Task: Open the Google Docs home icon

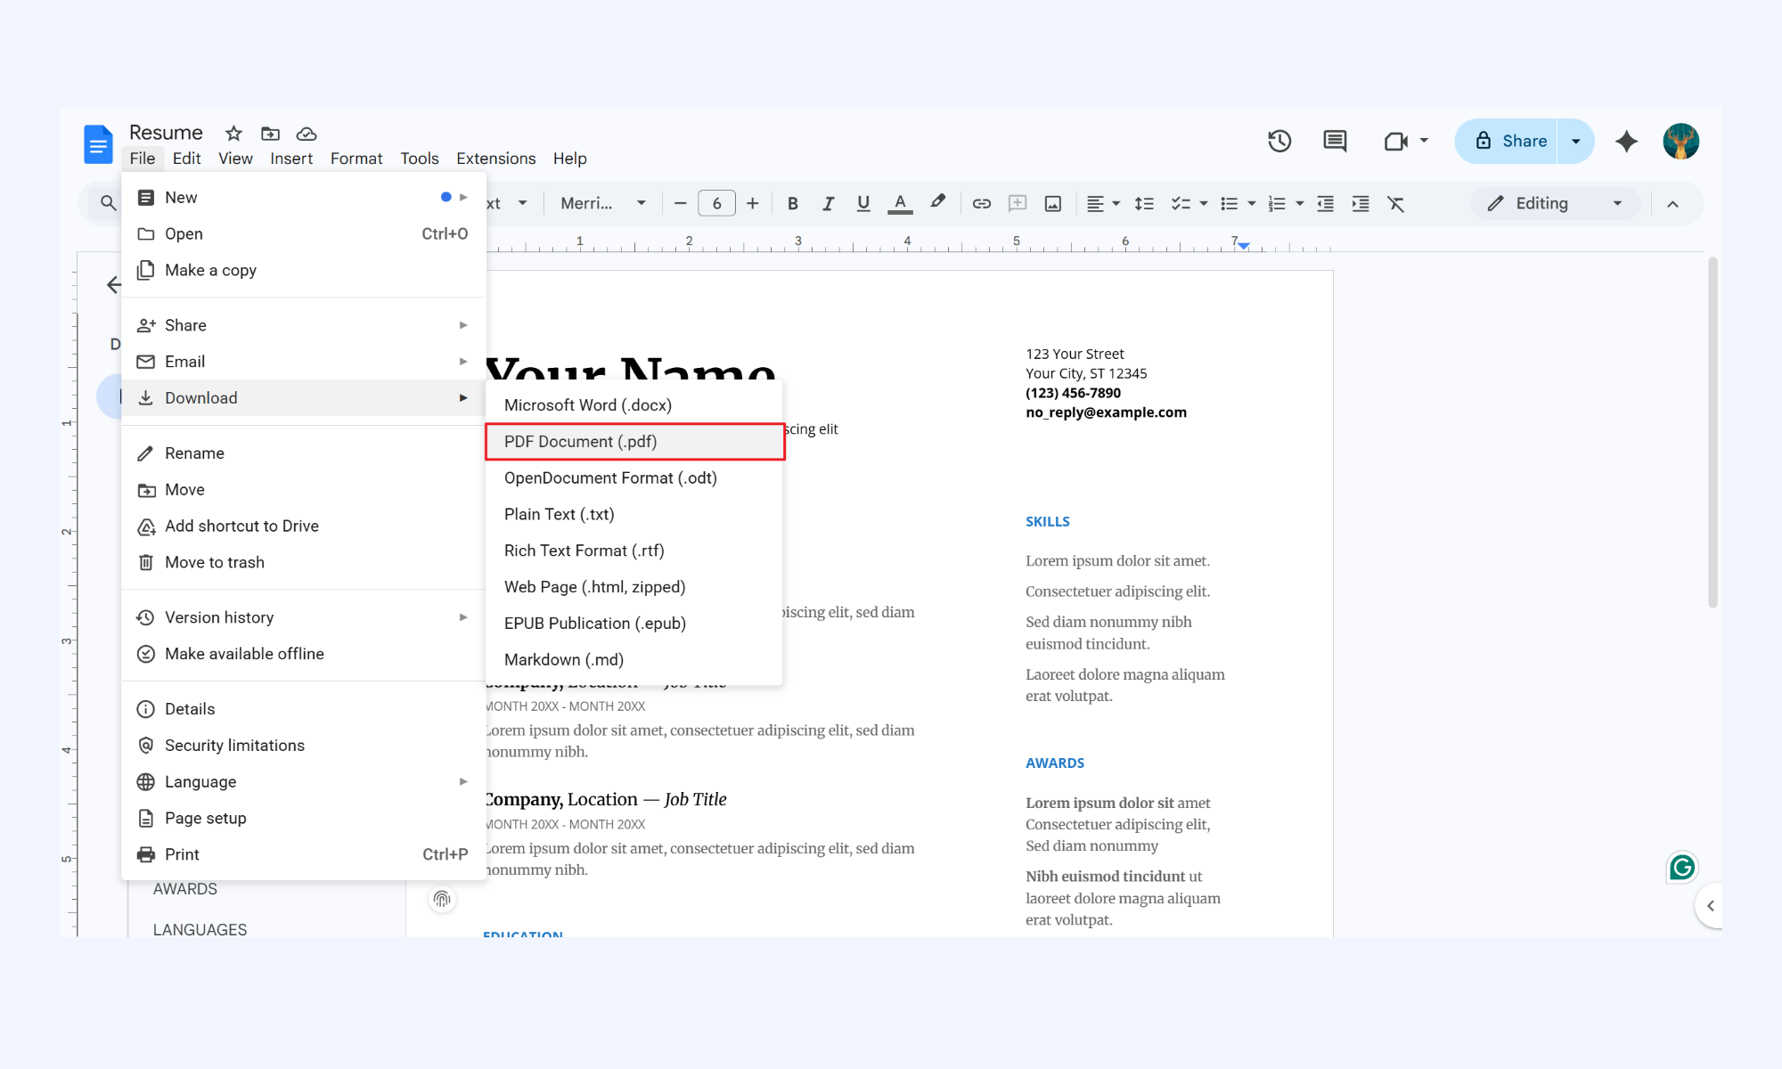Action: point(98,143)
